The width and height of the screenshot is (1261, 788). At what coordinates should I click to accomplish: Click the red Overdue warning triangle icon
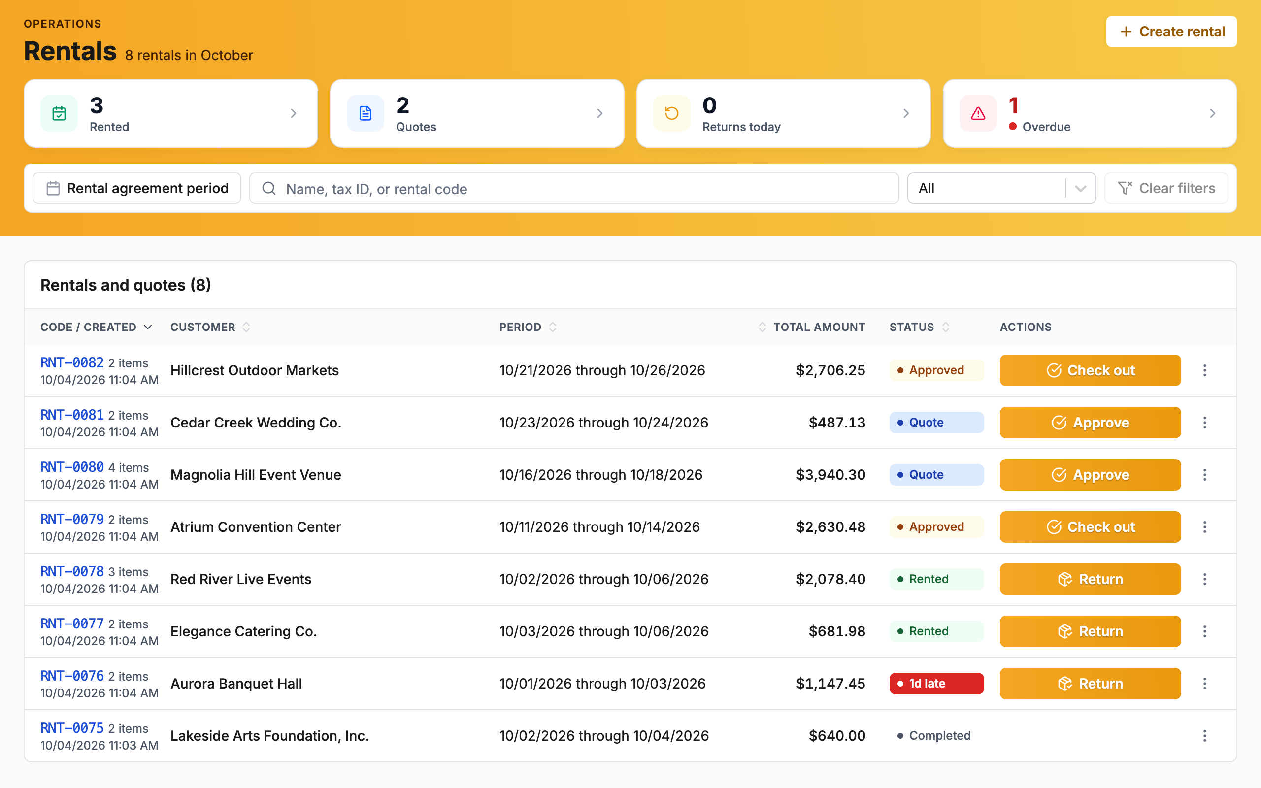coord(978,113)
